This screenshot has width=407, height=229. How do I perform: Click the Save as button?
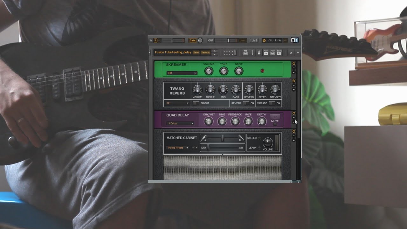point(205,52)
